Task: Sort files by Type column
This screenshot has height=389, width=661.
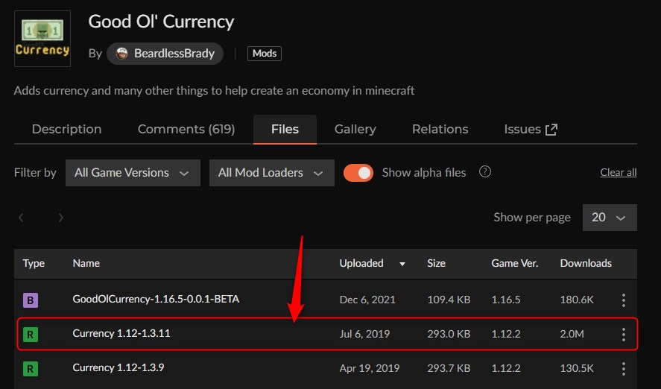Action: point(34,263)
